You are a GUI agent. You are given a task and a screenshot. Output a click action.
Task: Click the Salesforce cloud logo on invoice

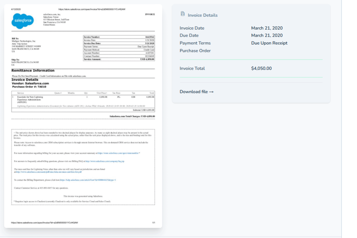tap(23, 21)
